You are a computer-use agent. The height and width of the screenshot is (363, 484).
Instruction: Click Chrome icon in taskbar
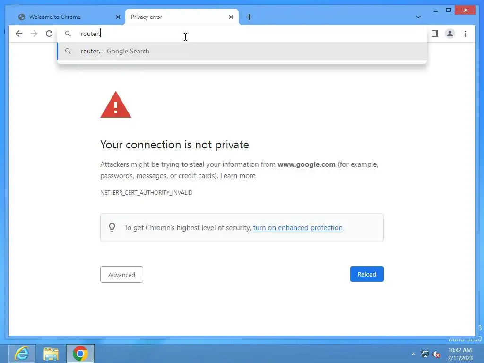coord(80,354)
